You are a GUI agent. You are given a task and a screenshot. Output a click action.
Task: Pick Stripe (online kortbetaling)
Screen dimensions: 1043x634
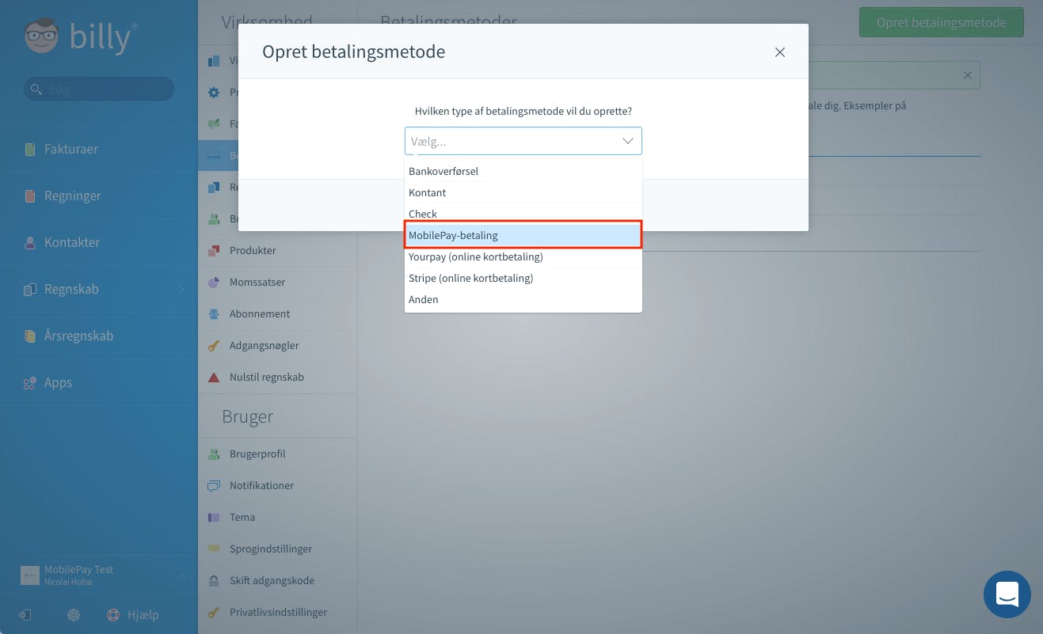523,278
